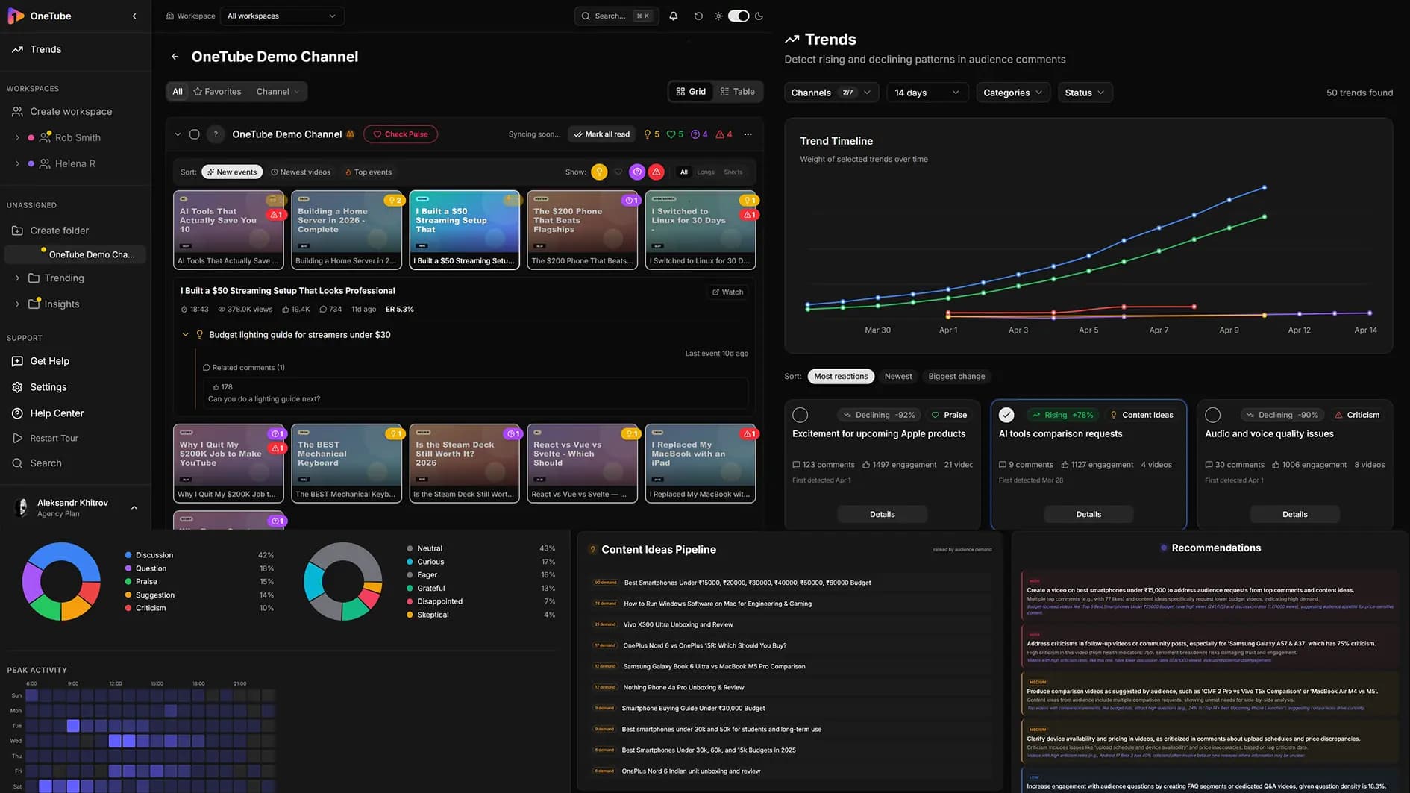Expand the Rob Smith workspace
The height and width of the screenshot is (793, 1410).
click(17, 138)
